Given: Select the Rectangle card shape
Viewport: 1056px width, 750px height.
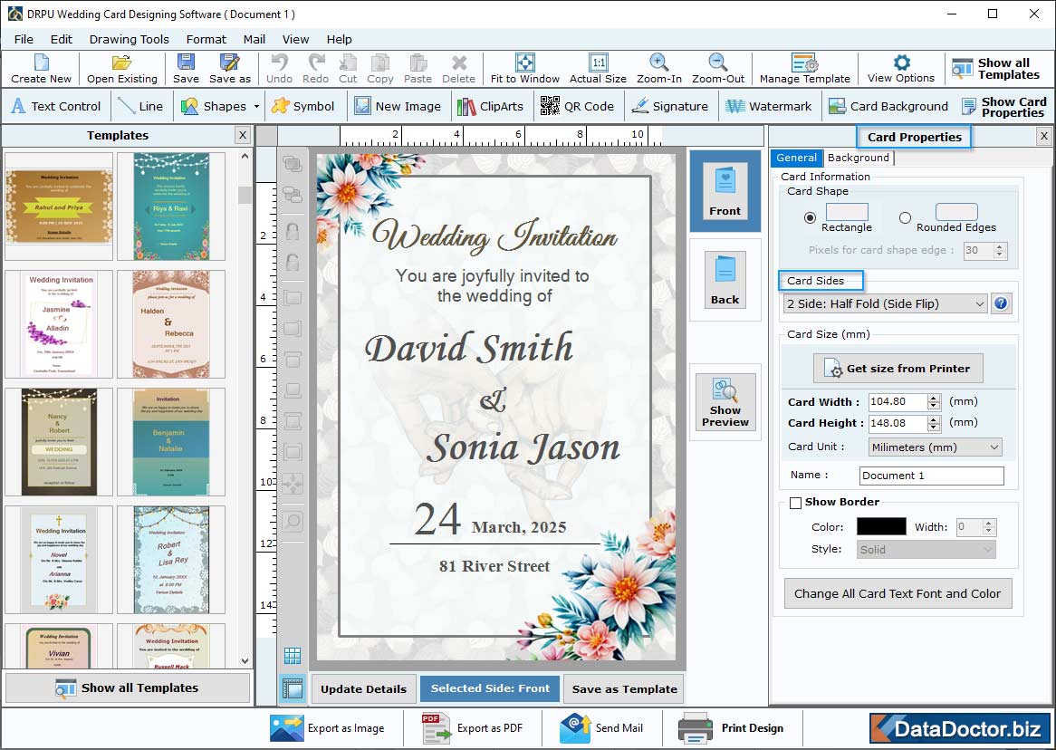Looking at the screenshot, I should point(810,217).
